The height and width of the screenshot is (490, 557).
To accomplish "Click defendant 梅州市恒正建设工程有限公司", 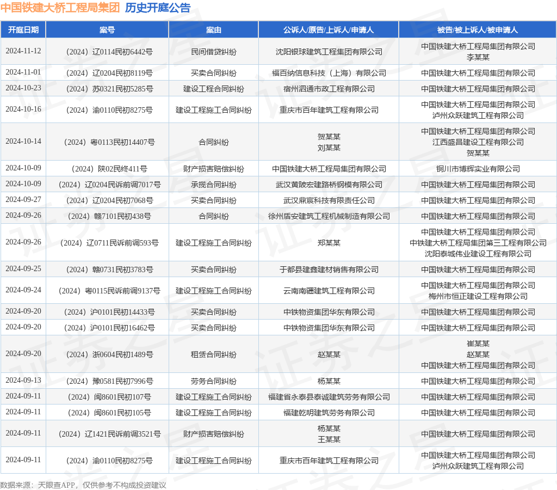I will tap(478, 296).
